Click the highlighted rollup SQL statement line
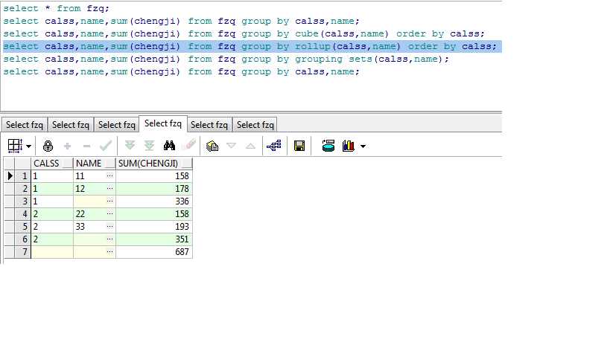 [x=250, y=47]
